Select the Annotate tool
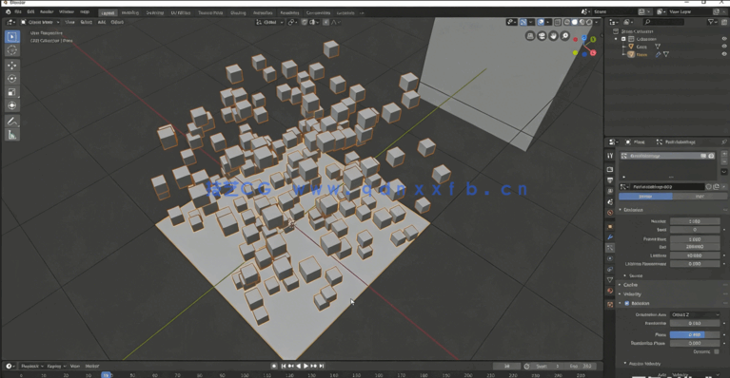 click(12, 122)
